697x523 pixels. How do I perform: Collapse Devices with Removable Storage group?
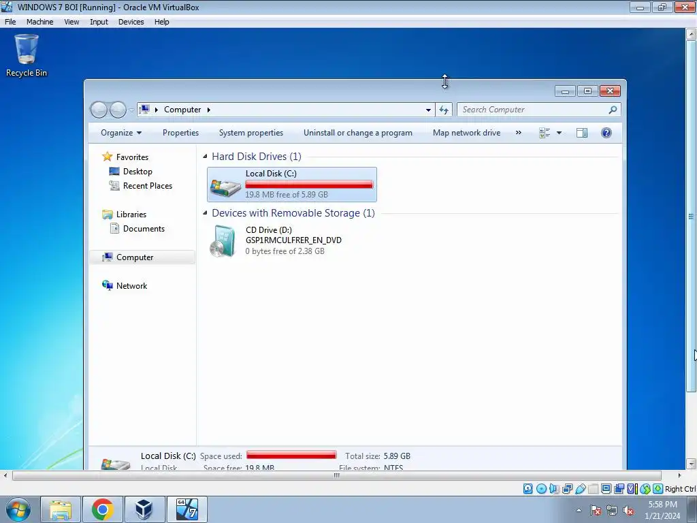tap(205, 212)
